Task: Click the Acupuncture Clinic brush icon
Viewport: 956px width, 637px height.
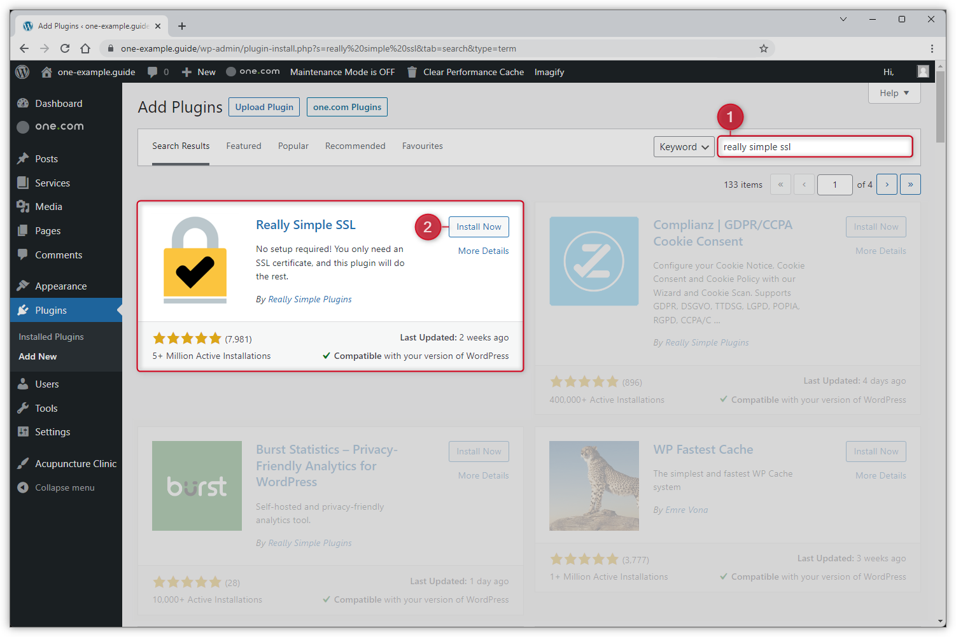Action: (23, 463)
